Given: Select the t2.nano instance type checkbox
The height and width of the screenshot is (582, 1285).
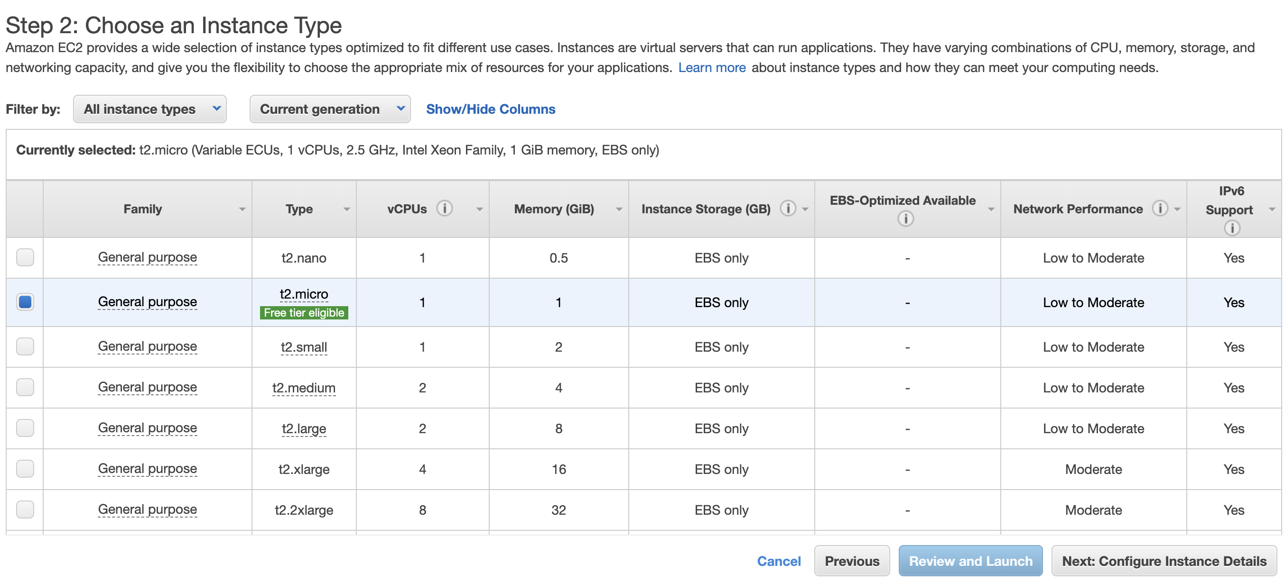Looking at the screenshot, I should coord(25,260).
